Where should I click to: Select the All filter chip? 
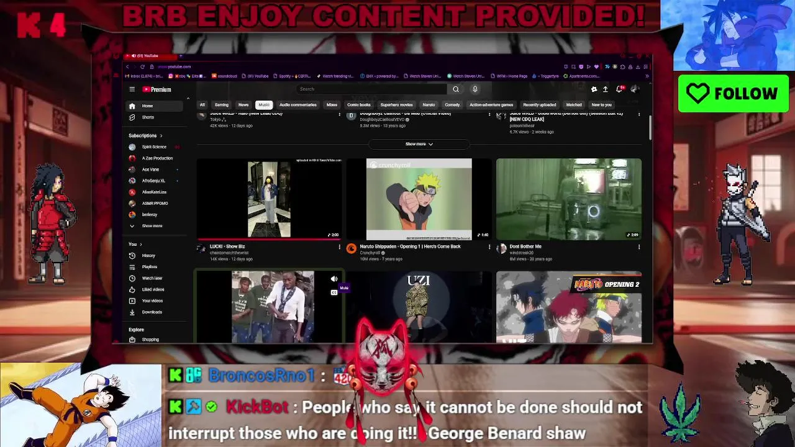coord(202,105)
